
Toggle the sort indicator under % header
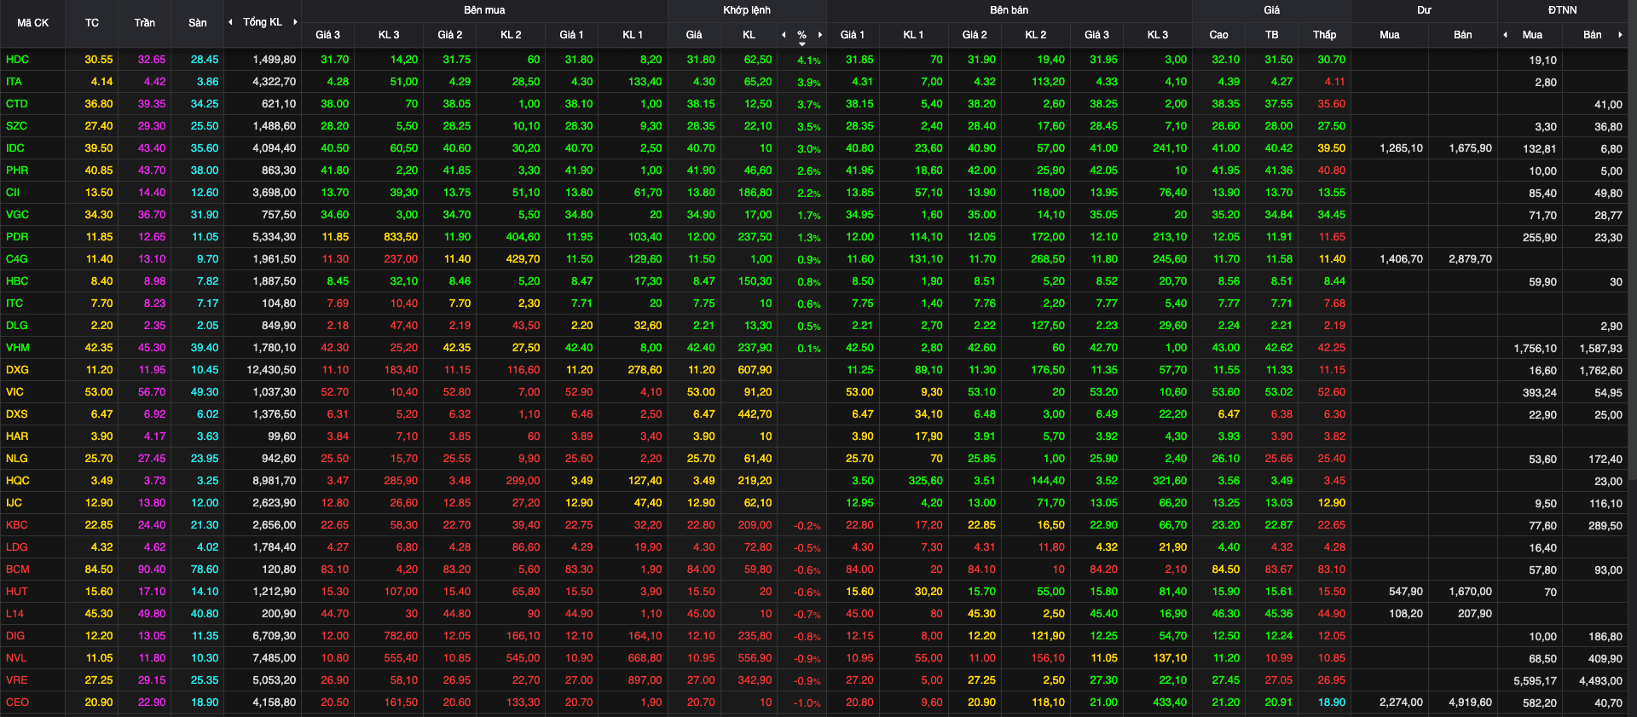click(x=801, y=43)
